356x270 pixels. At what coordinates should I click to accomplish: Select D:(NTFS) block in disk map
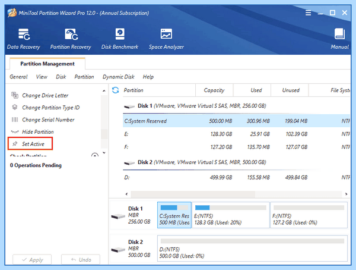[252, 249]
